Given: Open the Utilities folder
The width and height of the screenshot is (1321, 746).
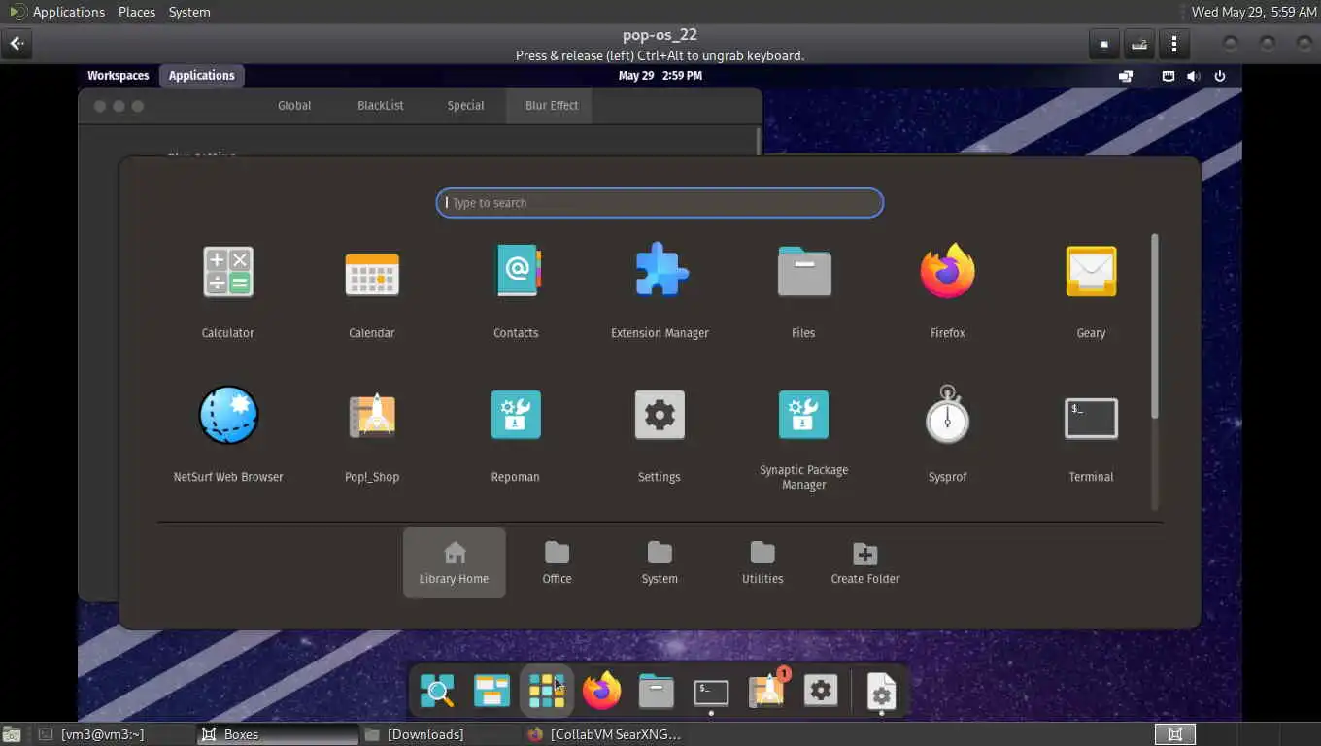Looking at the screenshot, I should 762,562.
